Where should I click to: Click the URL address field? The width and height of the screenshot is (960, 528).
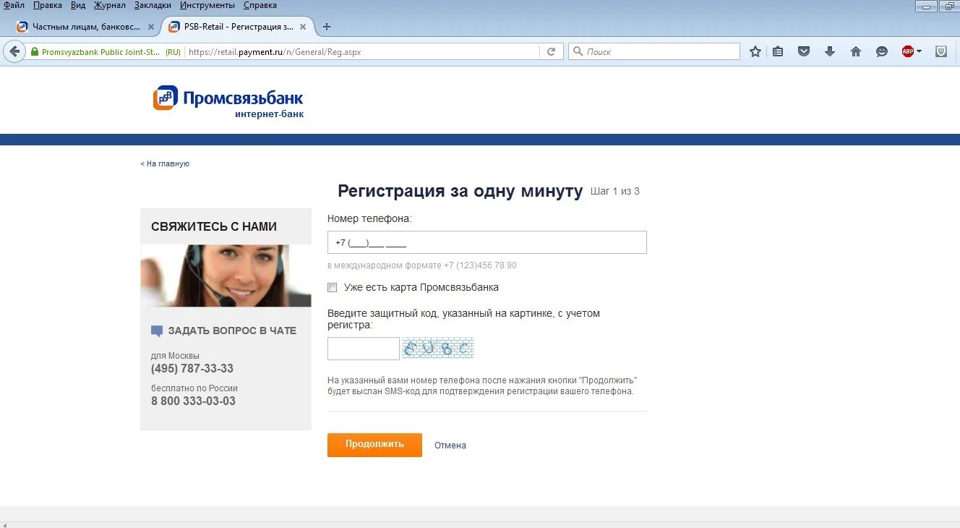(x=361, y=51)
